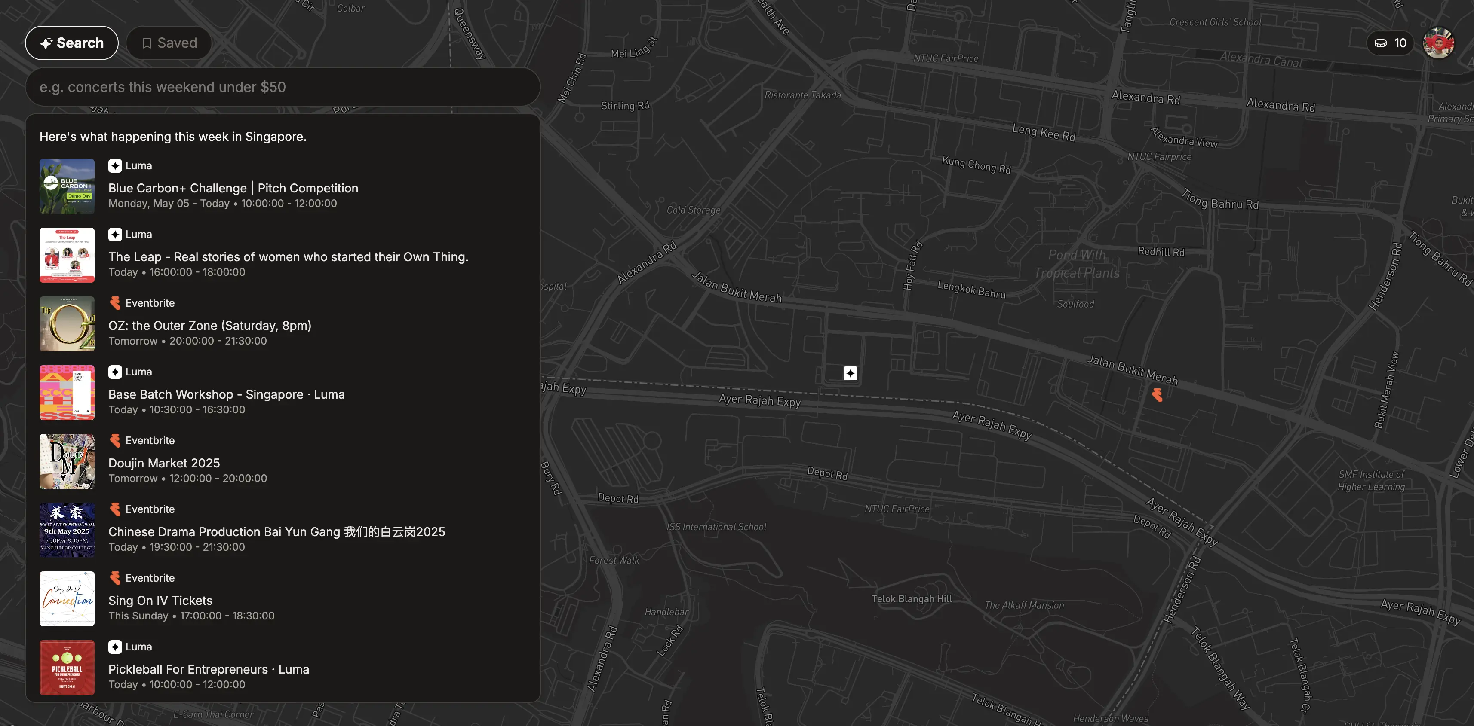Viewport: 1474px width, 726px height.
Task: Click 'Here's what happening this week' heading
Action: (173, 137)
